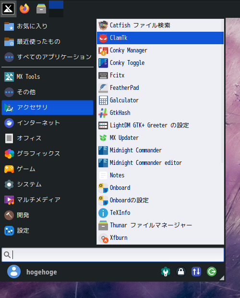Open system settings wrench-gear button
Screen dimensions: 240x298
(x=166, y=272)
